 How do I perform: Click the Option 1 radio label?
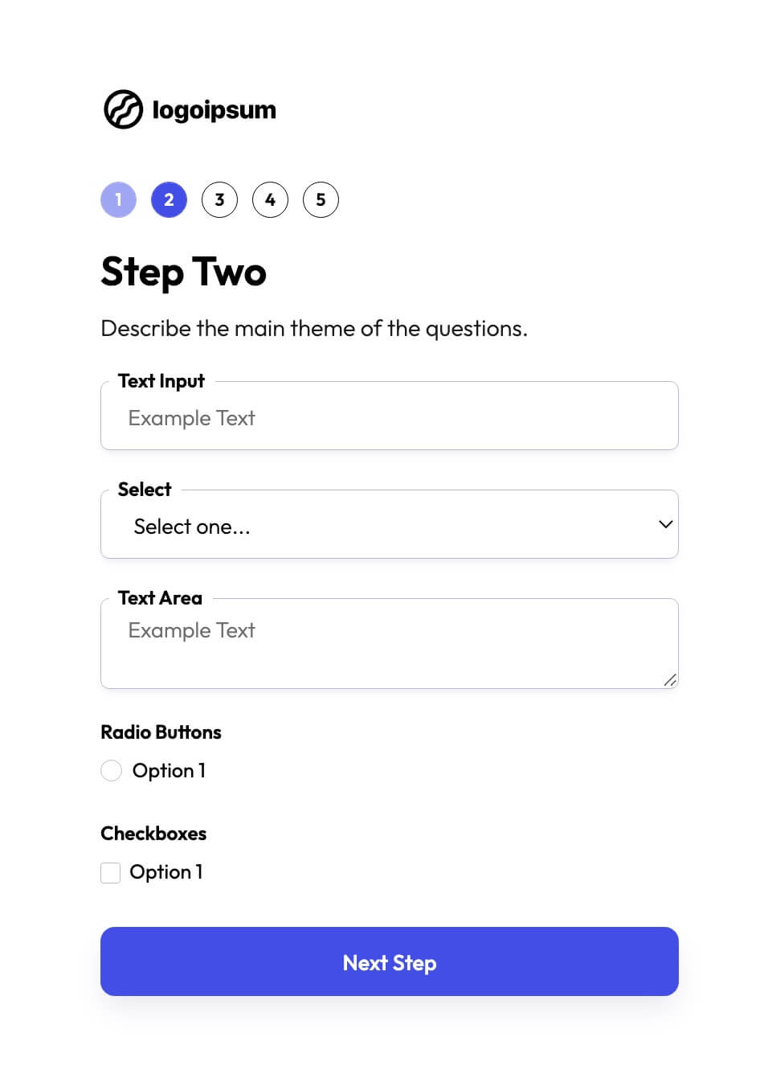click(x=169, y=770)
